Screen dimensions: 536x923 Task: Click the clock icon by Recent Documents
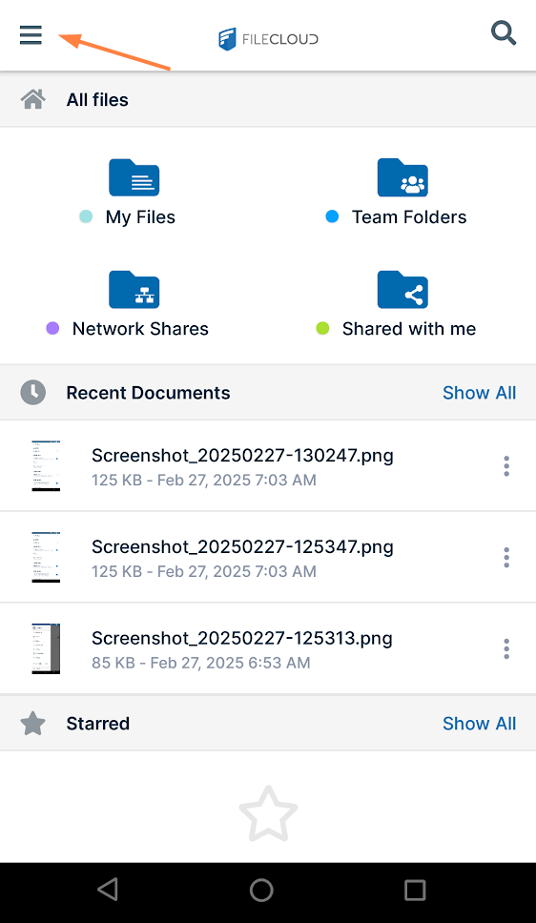(x=33, y=392)
